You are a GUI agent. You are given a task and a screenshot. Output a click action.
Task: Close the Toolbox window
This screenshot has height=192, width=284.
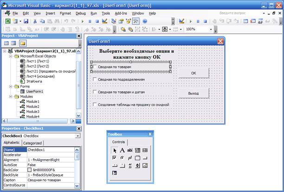[x=150, y=134]
